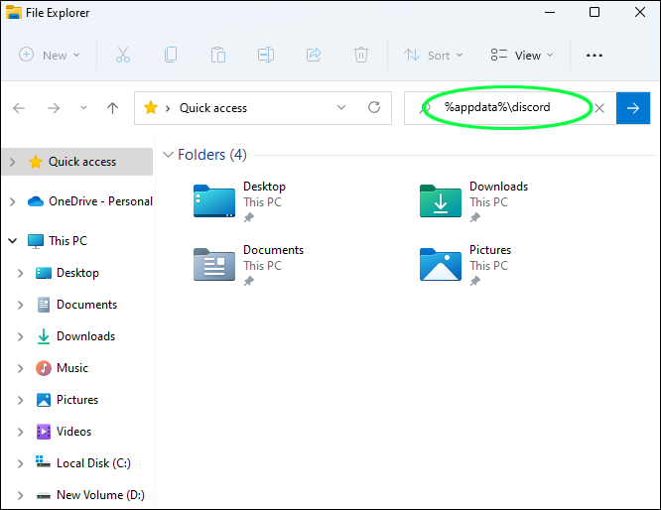Screen dimensions: 661x510
Task: Click the Share icon in toolbar
Action: (x=314, y=56)
